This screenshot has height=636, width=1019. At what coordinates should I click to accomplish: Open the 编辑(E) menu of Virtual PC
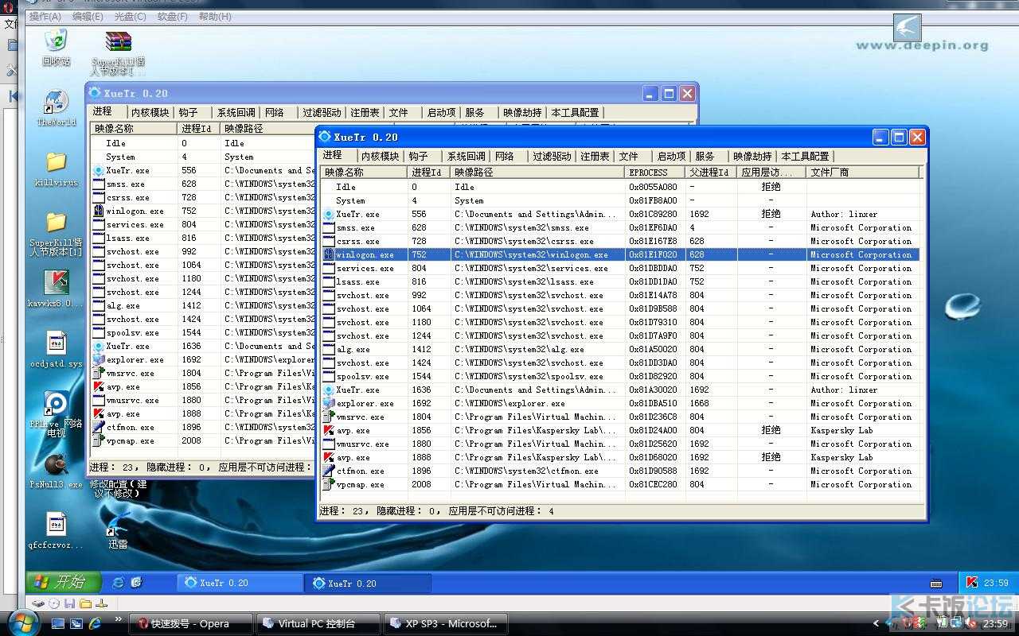point(88,16)
